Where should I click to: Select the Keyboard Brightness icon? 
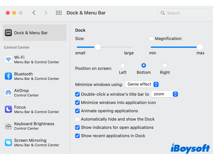pyautogui.click(x=8, y=126)
